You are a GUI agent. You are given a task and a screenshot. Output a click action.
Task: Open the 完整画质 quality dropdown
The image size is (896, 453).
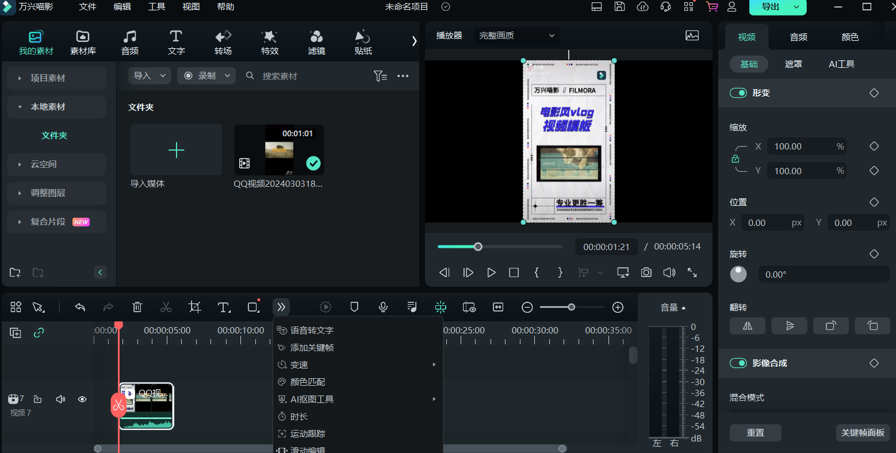[x=516, y=36]
